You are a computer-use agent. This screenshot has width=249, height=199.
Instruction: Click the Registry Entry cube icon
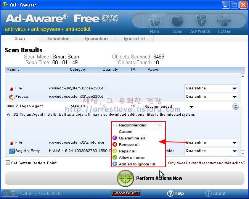[x=11, y=151]
